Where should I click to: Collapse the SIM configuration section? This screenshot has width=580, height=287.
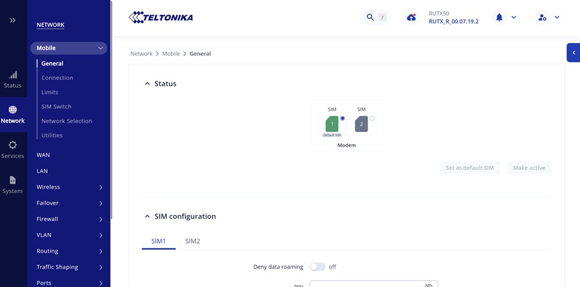point(147,216)
